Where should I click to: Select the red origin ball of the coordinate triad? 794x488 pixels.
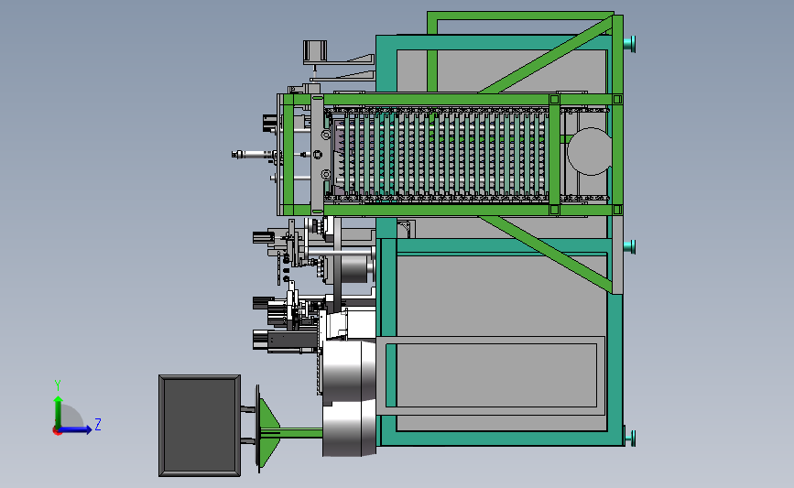pyautogui.click(x=57, y=431)
